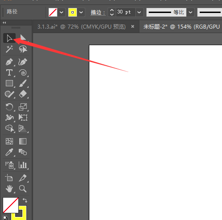Select the Spiral tool
222x220 pixels.
coord(23,72)
